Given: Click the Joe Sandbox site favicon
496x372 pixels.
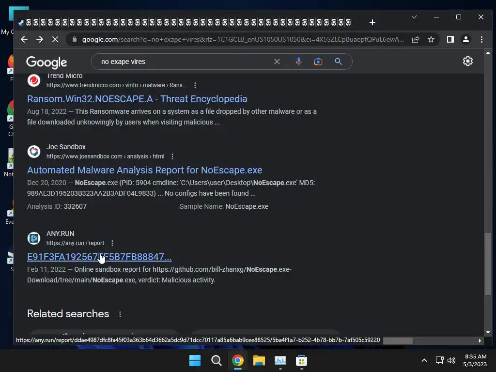Looking at the screenshot, I should tap(34, 152).
